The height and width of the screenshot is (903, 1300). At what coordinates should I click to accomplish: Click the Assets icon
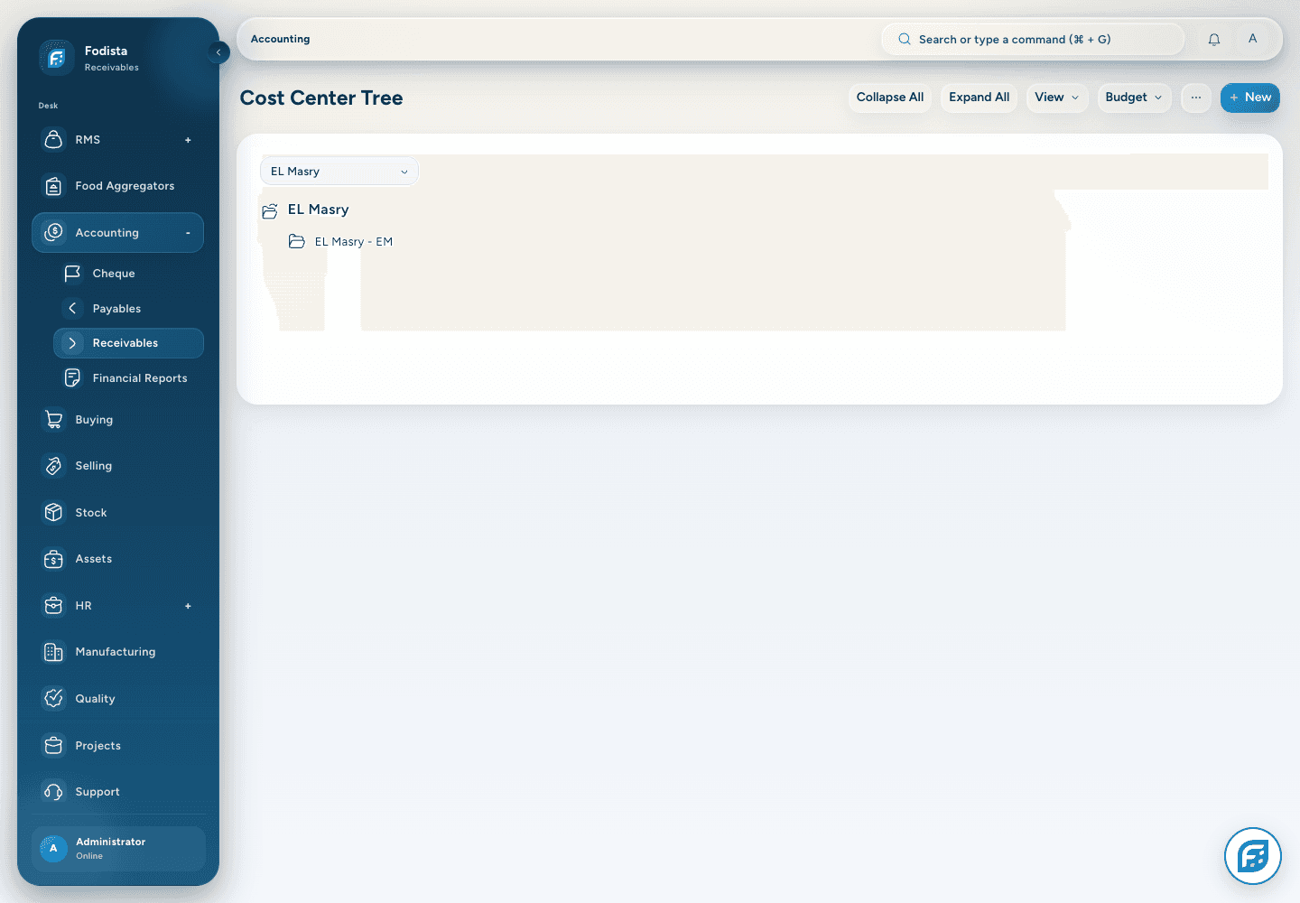(x=54, y=559)
